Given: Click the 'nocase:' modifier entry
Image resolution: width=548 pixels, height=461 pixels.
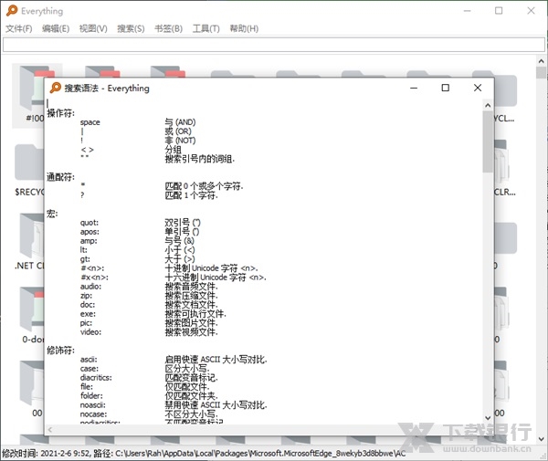Looking at the screenshot, I should (x=94, y=414).
